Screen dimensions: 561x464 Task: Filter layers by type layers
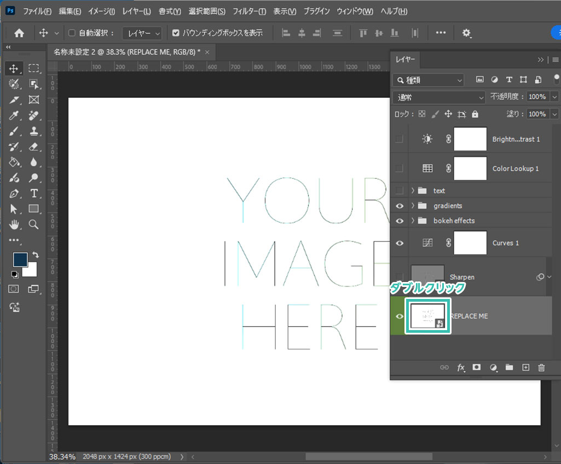pyautogui.click(x=509, y=80)
